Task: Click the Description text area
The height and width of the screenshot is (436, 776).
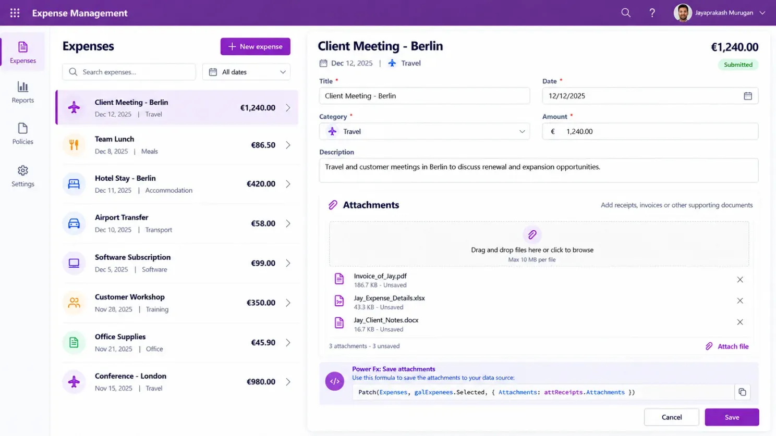Action: 539,170
